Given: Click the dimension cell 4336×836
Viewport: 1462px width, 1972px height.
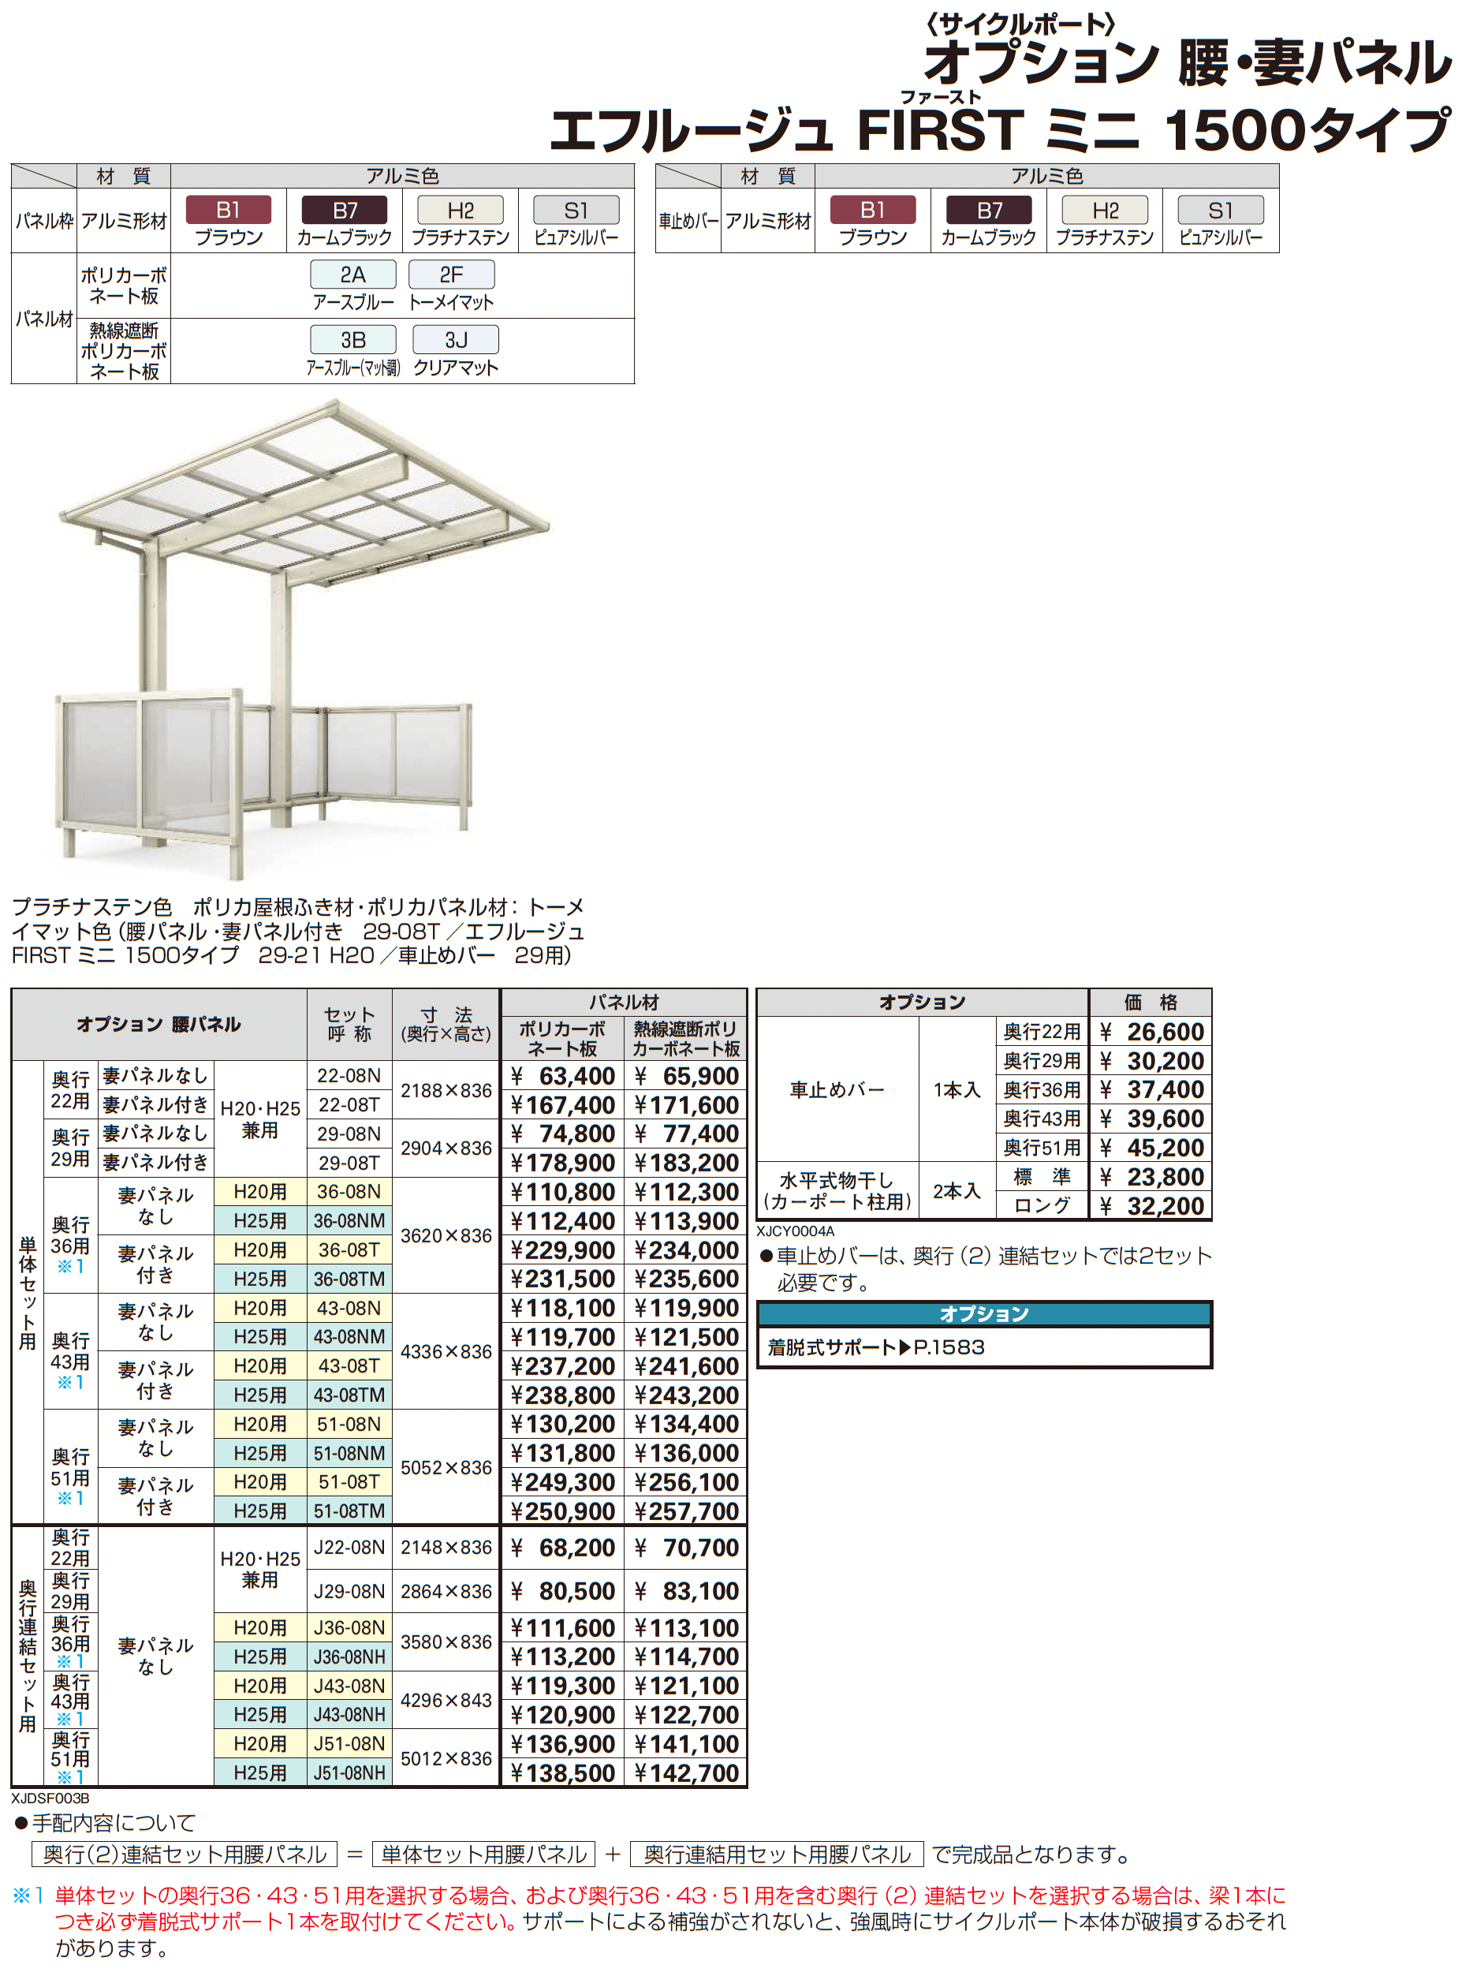Looking at the screenshot, I should tap(446, 1351).
